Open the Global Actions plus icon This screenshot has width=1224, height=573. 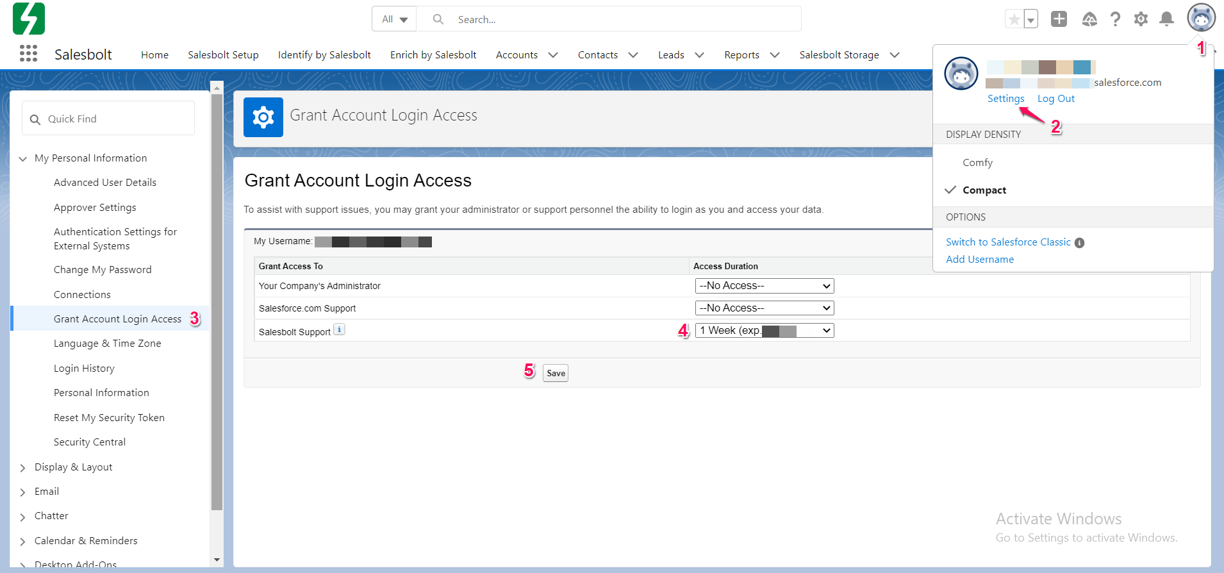click(x=1059, y=19)
